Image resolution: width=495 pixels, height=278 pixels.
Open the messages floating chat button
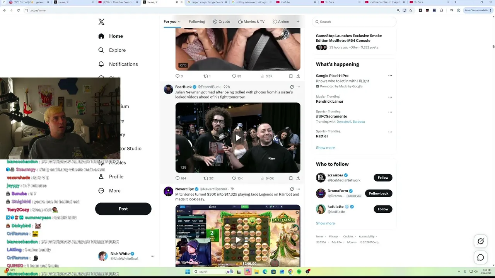pyautogui.click(x=481, y=258)
